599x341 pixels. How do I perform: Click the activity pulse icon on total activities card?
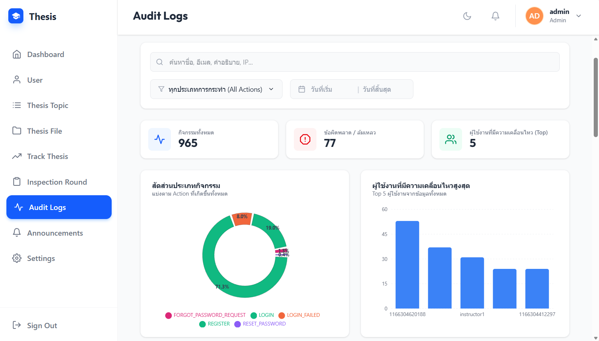(x=160, y=139)
